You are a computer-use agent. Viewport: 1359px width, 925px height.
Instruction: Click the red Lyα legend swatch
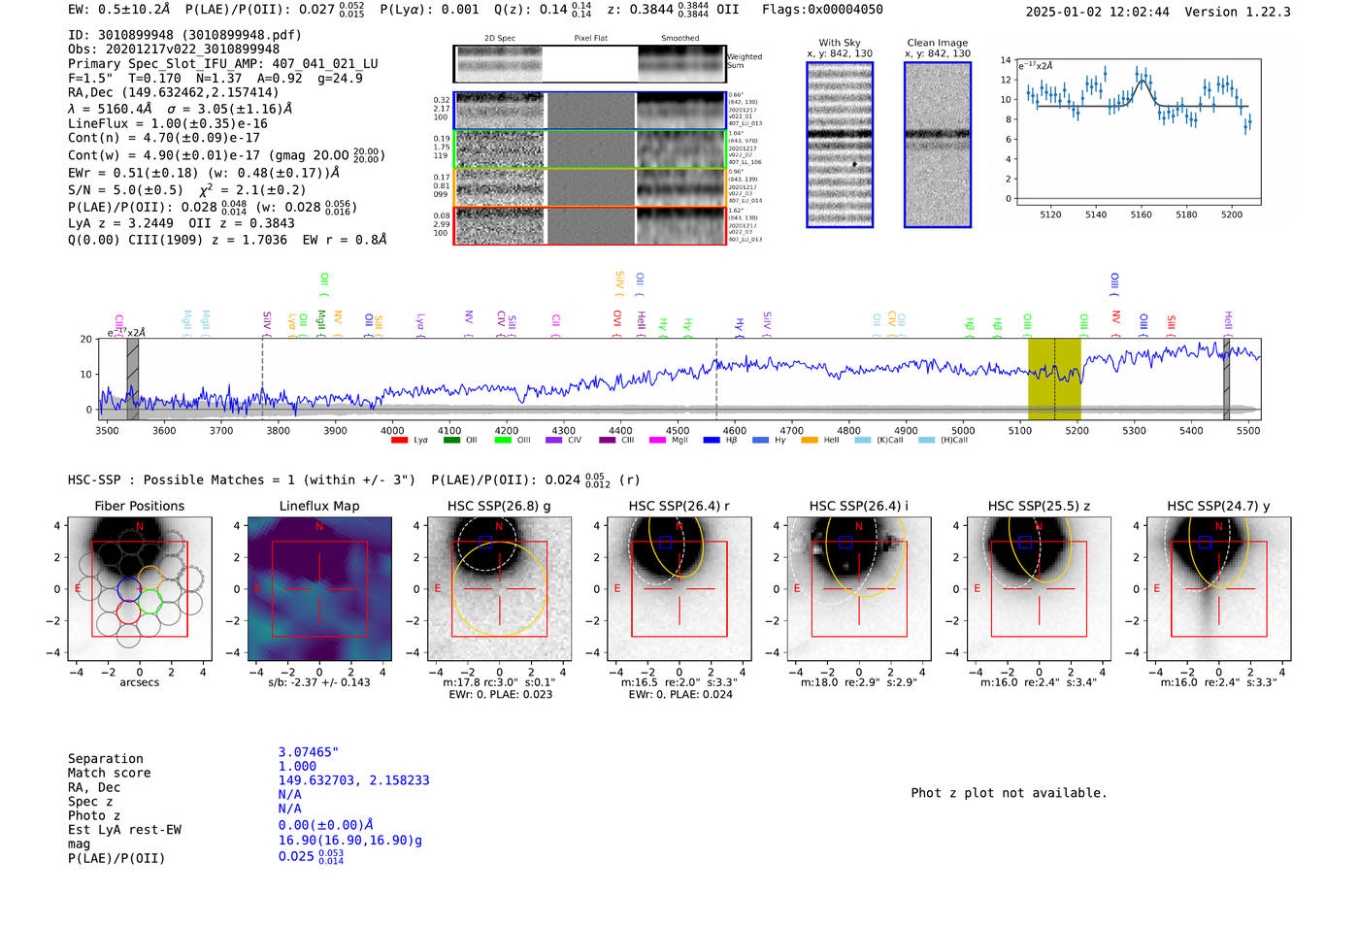click(x=399, y=441)
